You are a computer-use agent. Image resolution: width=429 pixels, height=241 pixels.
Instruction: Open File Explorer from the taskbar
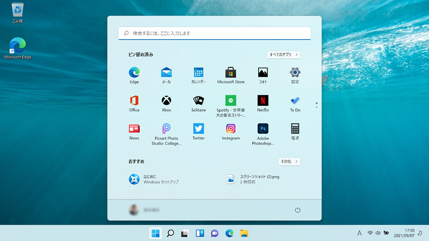point(244,233)
